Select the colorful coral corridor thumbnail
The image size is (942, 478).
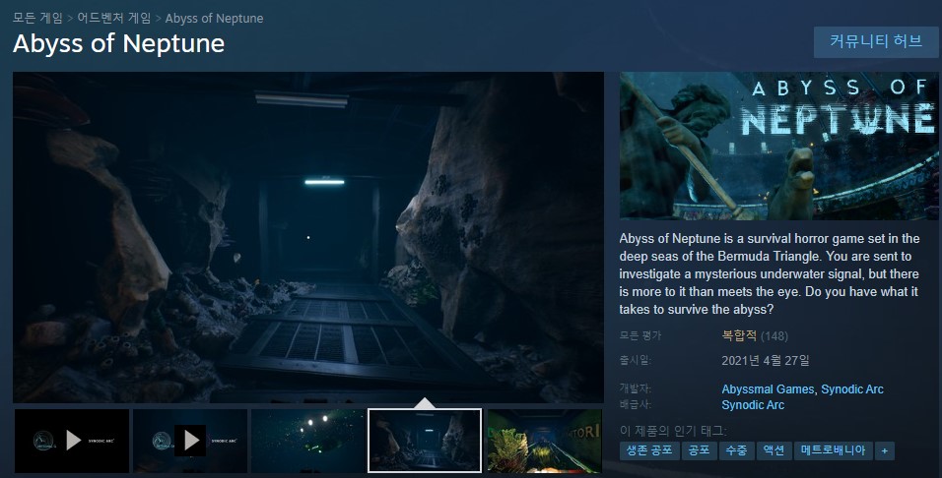tap(544, 441)
